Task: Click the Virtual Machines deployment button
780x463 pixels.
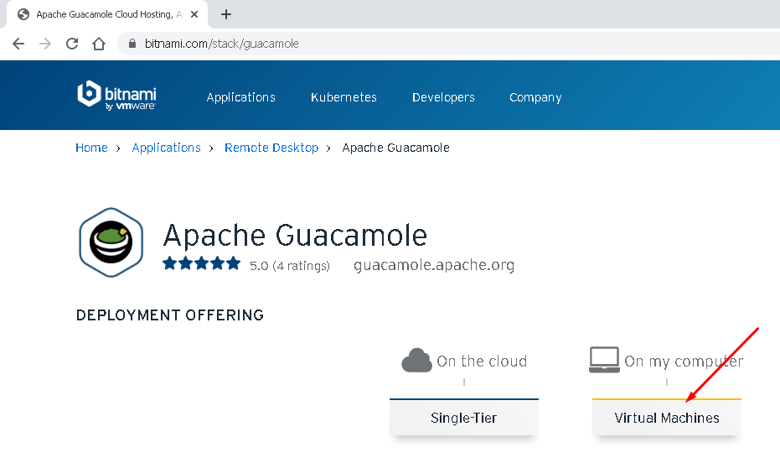Action: (x=667, y=417)
